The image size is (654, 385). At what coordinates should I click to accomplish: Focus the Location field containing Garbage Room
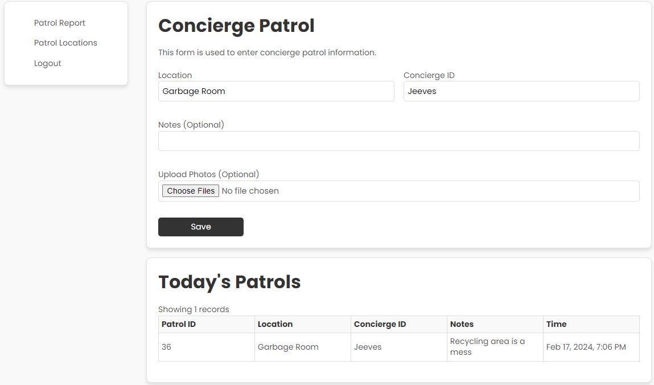point(276,91)
